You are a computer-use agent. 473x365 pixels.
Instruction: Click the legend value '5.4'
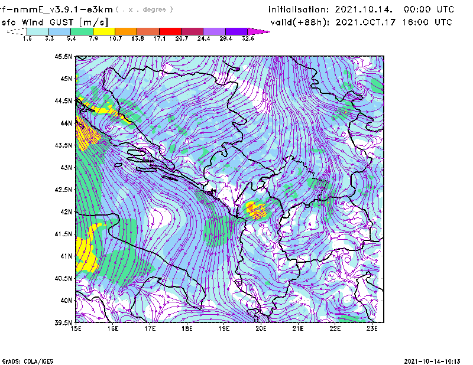pos(71,38)
